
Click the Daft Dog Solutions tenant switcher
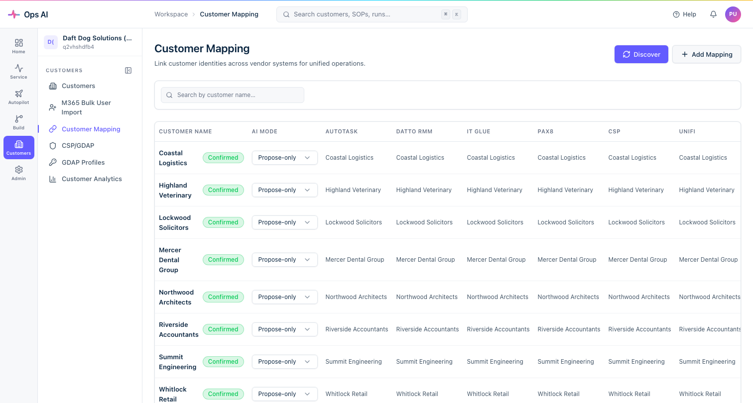point(90,42)
